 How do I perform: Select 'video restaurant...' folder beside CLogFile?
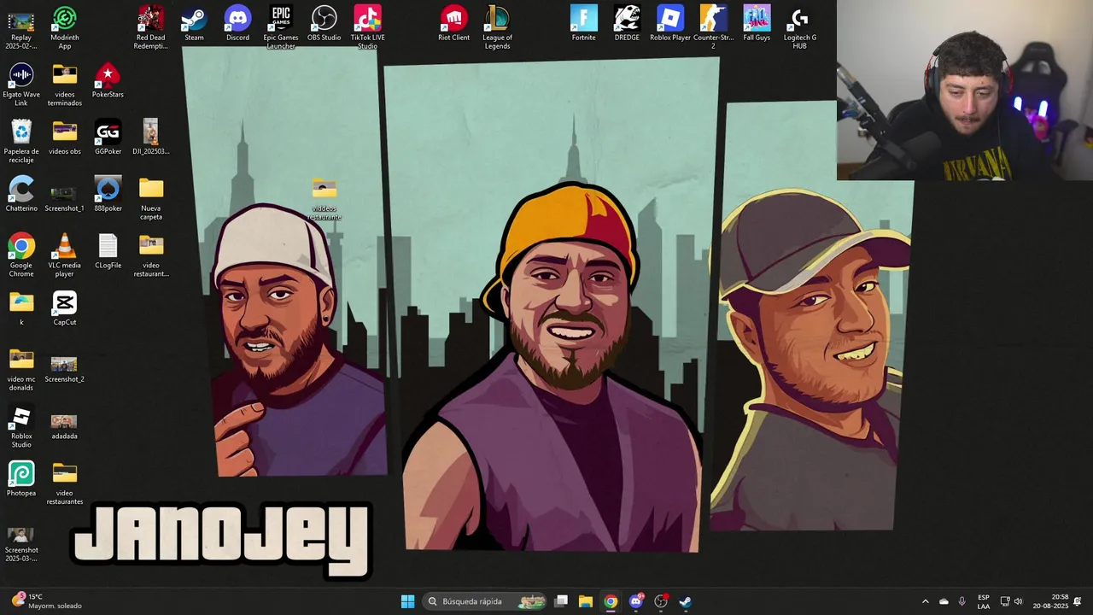click(151, 255)
